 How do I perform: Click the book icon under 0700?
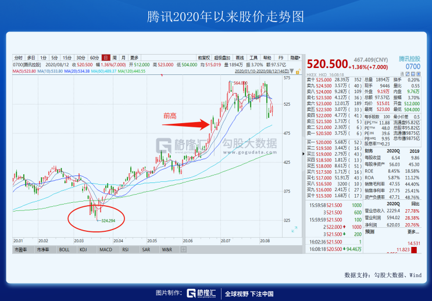413,74
